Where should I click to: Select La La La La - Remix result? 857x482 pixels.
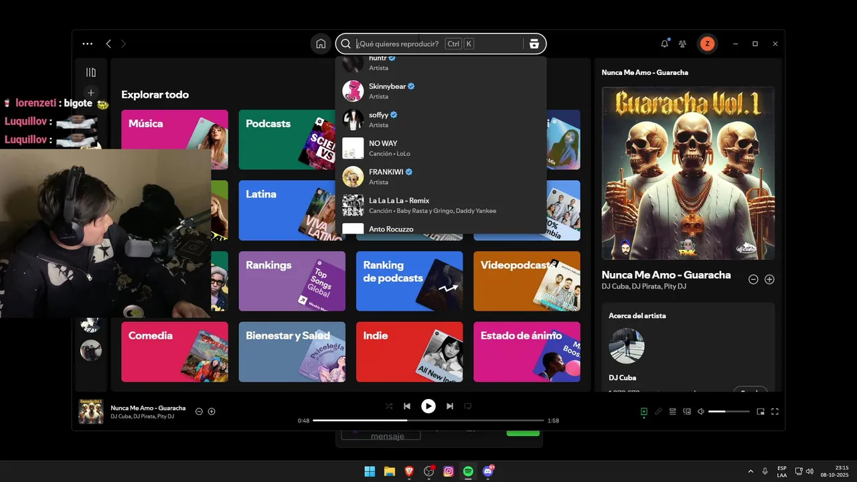(441, 206)
